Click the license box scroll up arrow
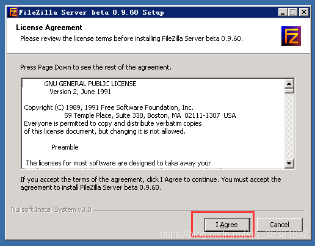 click(x=289, y=84)
